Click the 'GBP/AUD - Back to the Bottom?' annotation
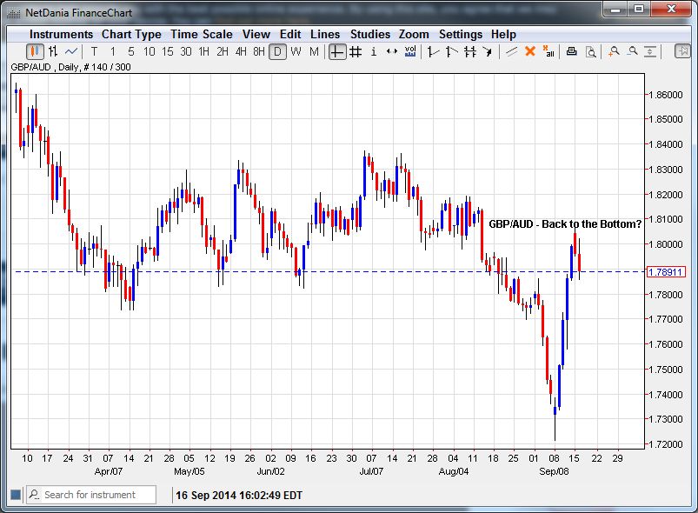698x513 pixels. (565, 224)
